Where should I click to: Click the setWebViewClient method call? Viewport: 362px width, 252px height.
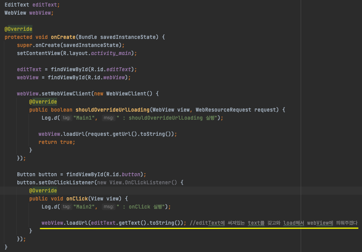click(x=66, y=93)
